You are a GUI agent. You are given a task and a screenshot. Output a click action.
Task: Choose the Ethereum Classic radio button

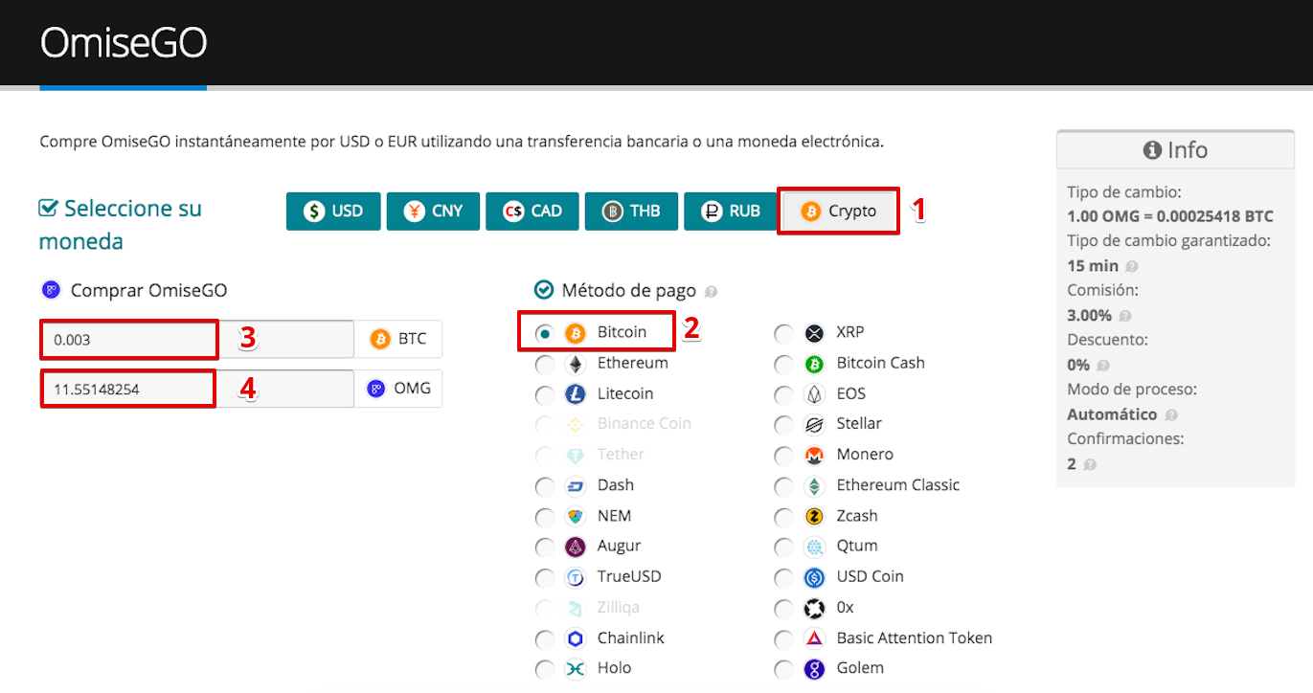(784, 486)
